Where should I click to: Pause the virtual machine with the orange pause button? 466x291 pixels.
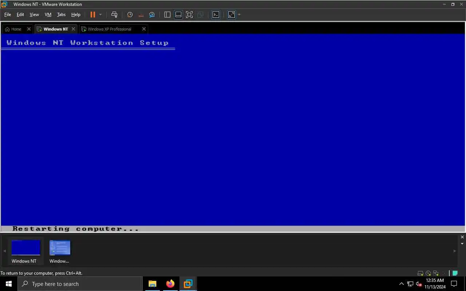point(92,15)
